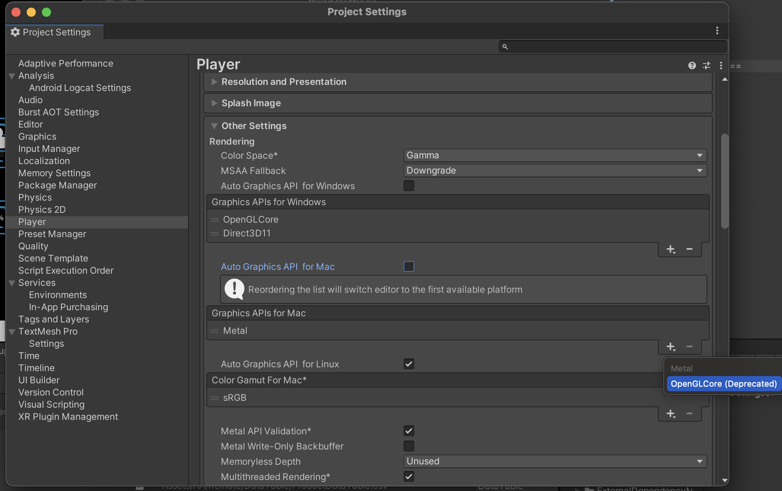This screenshot has width=782, height=491.
Task: Grab Direct3D11 row drag handle
Action: point(215,234)
